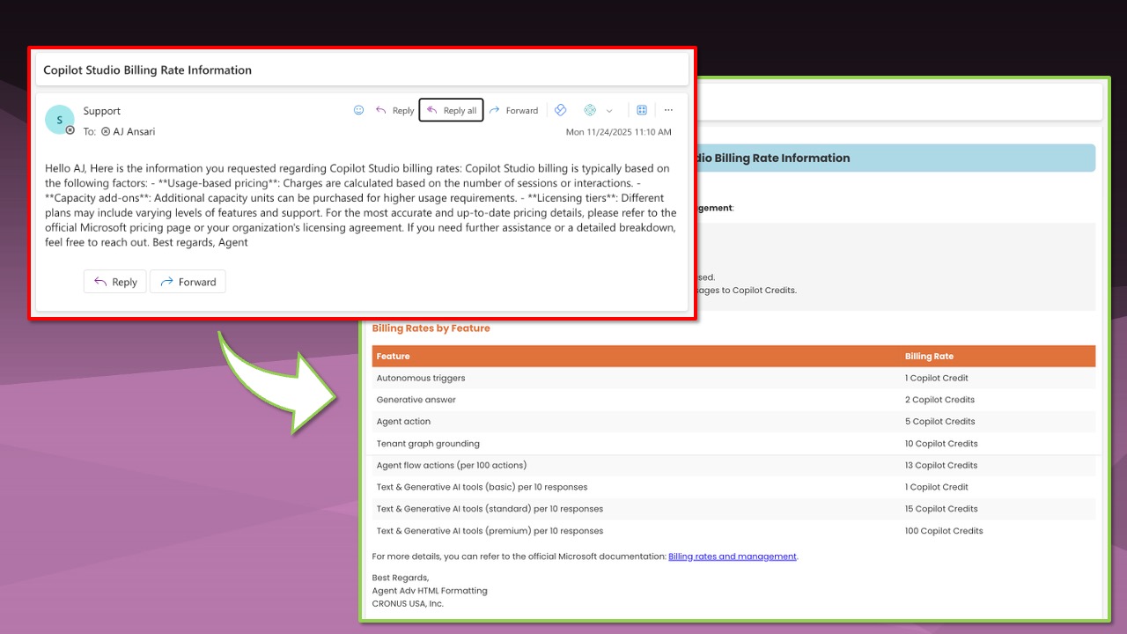Expand the dropdown chevron beside Copilot icon
The height and width of the screenshot is (634, 1127).
pos(609,111)
